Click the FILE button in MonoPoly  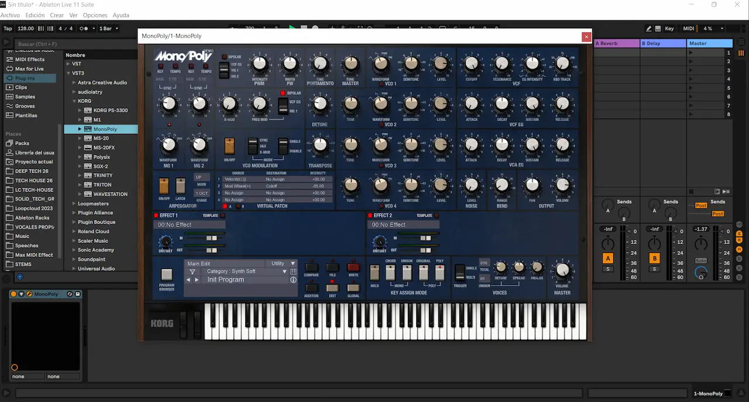[332, 267]
